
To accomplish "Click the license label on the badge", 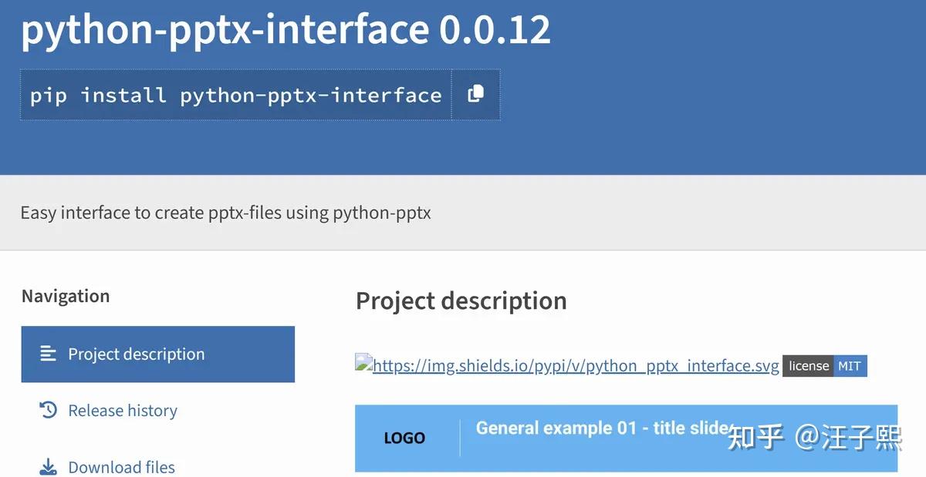I will tap(807, 365).
